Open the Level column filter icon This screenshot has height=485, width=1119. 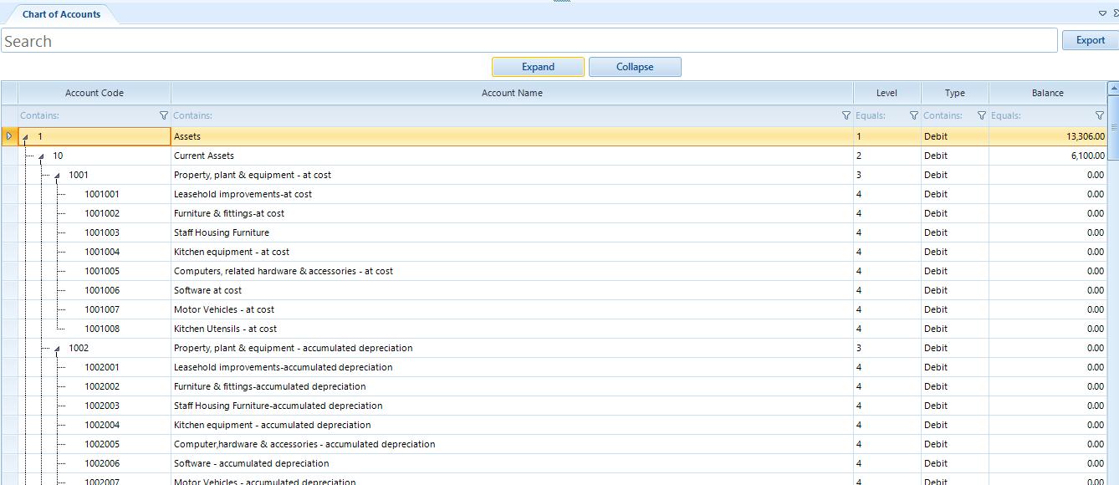tap(914, 115)
